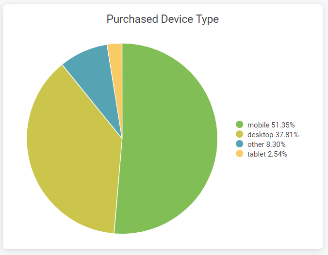This screenshot has height=255, width=328.
Task: Click the word 'Purchased' in the title
Action: click(x=132, y=19)
